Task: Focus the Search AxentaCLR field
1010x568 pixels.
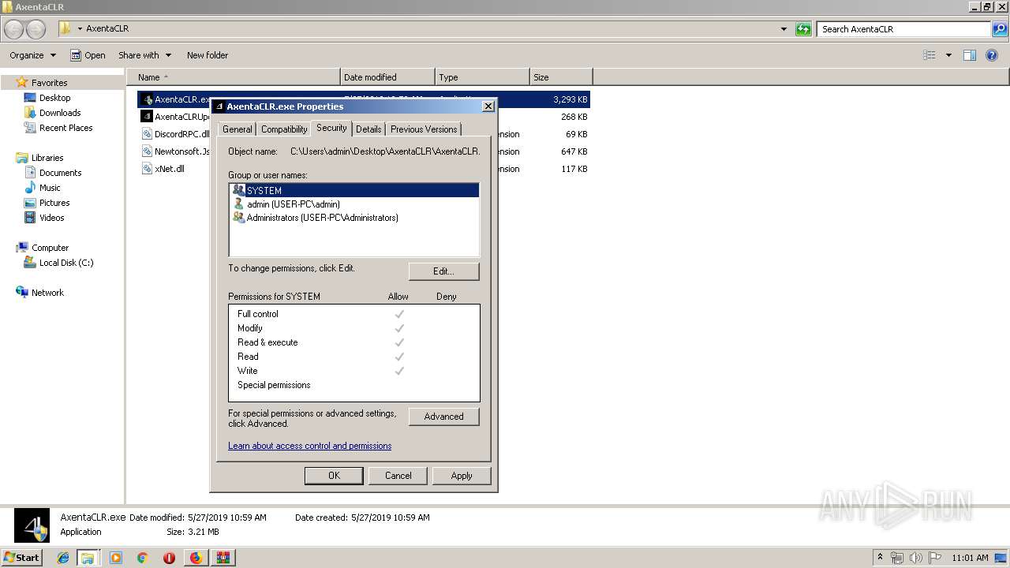Action: coord(904,29)
